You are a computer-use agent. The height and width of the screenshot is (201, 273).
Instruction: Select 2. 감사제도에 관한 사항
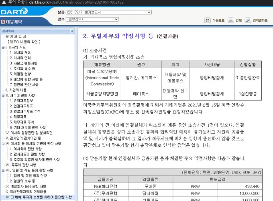point(27,154)
